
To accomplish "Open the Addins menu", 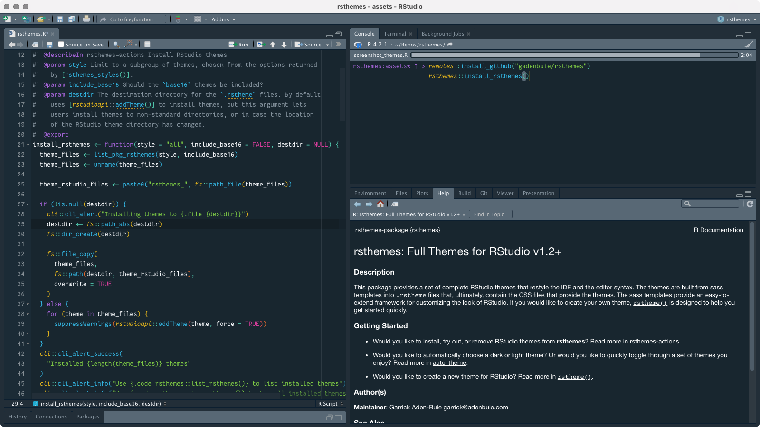I will click(x=223, y=19).
